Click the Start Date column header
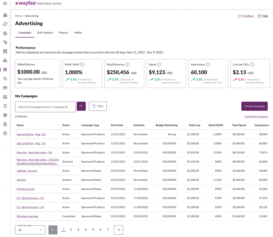 click(117, 125)
